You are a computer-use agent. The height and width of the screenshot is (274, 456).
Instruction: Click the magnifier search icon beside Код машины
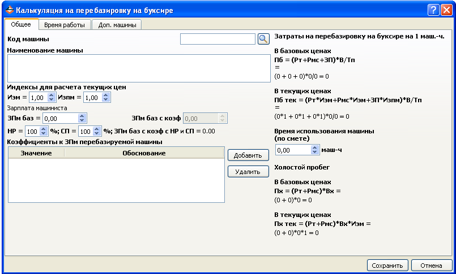[x=263, y=39]
